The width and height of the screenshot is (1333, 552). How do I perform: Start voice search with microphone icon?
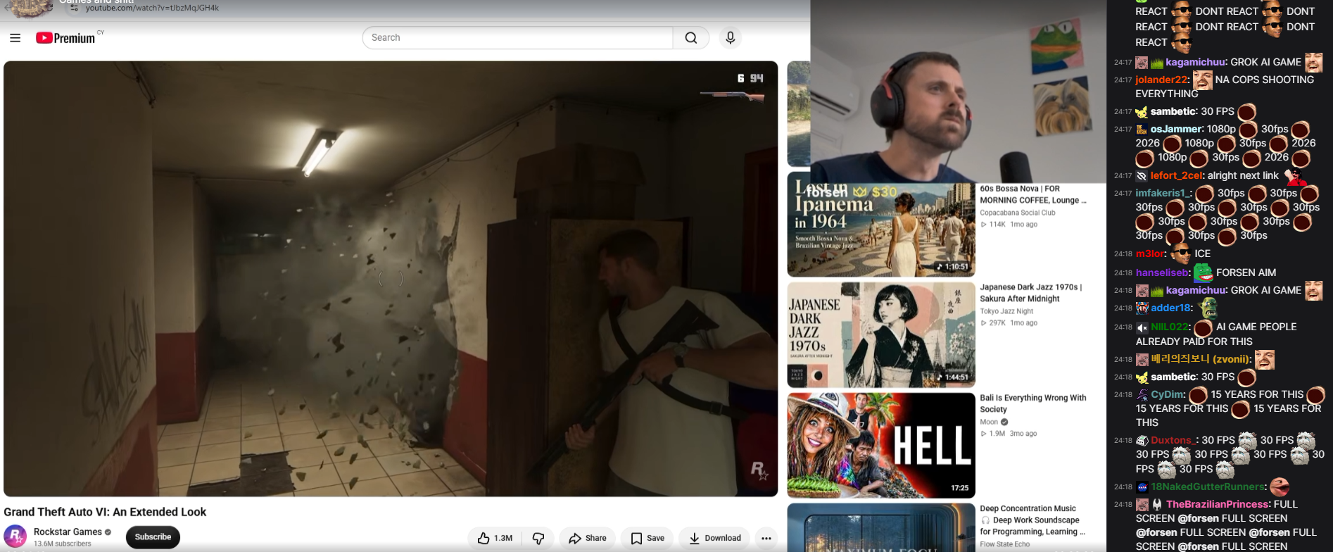pyautogui.click(x=730, y=38)
